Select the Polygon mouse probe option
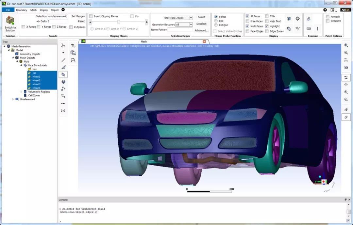Image resolution: width=353 pixels, height=225 pixels. tap(216, 25)
